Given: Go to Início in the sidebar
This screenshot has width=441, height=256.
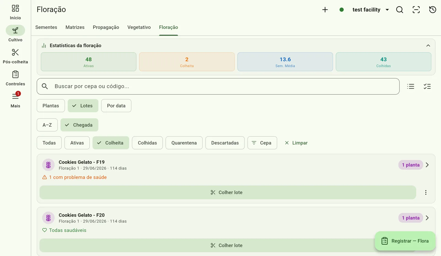Looking at the screenshot, I should [15, 12].
